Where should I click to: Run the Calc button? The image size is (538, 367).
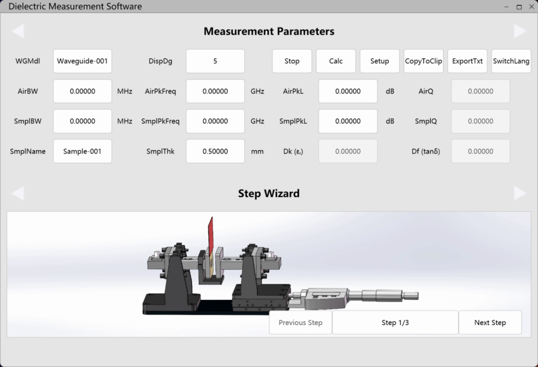[336, 61]
